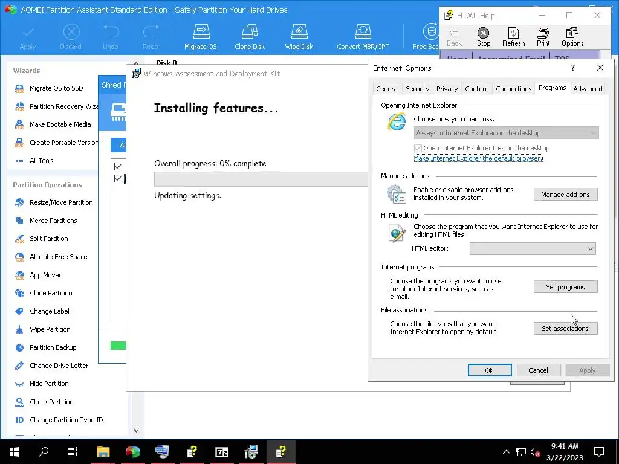Select the Wipe Disk toolbar icon
This screenshot has width=619, height=464.
(x=299, y=37)
